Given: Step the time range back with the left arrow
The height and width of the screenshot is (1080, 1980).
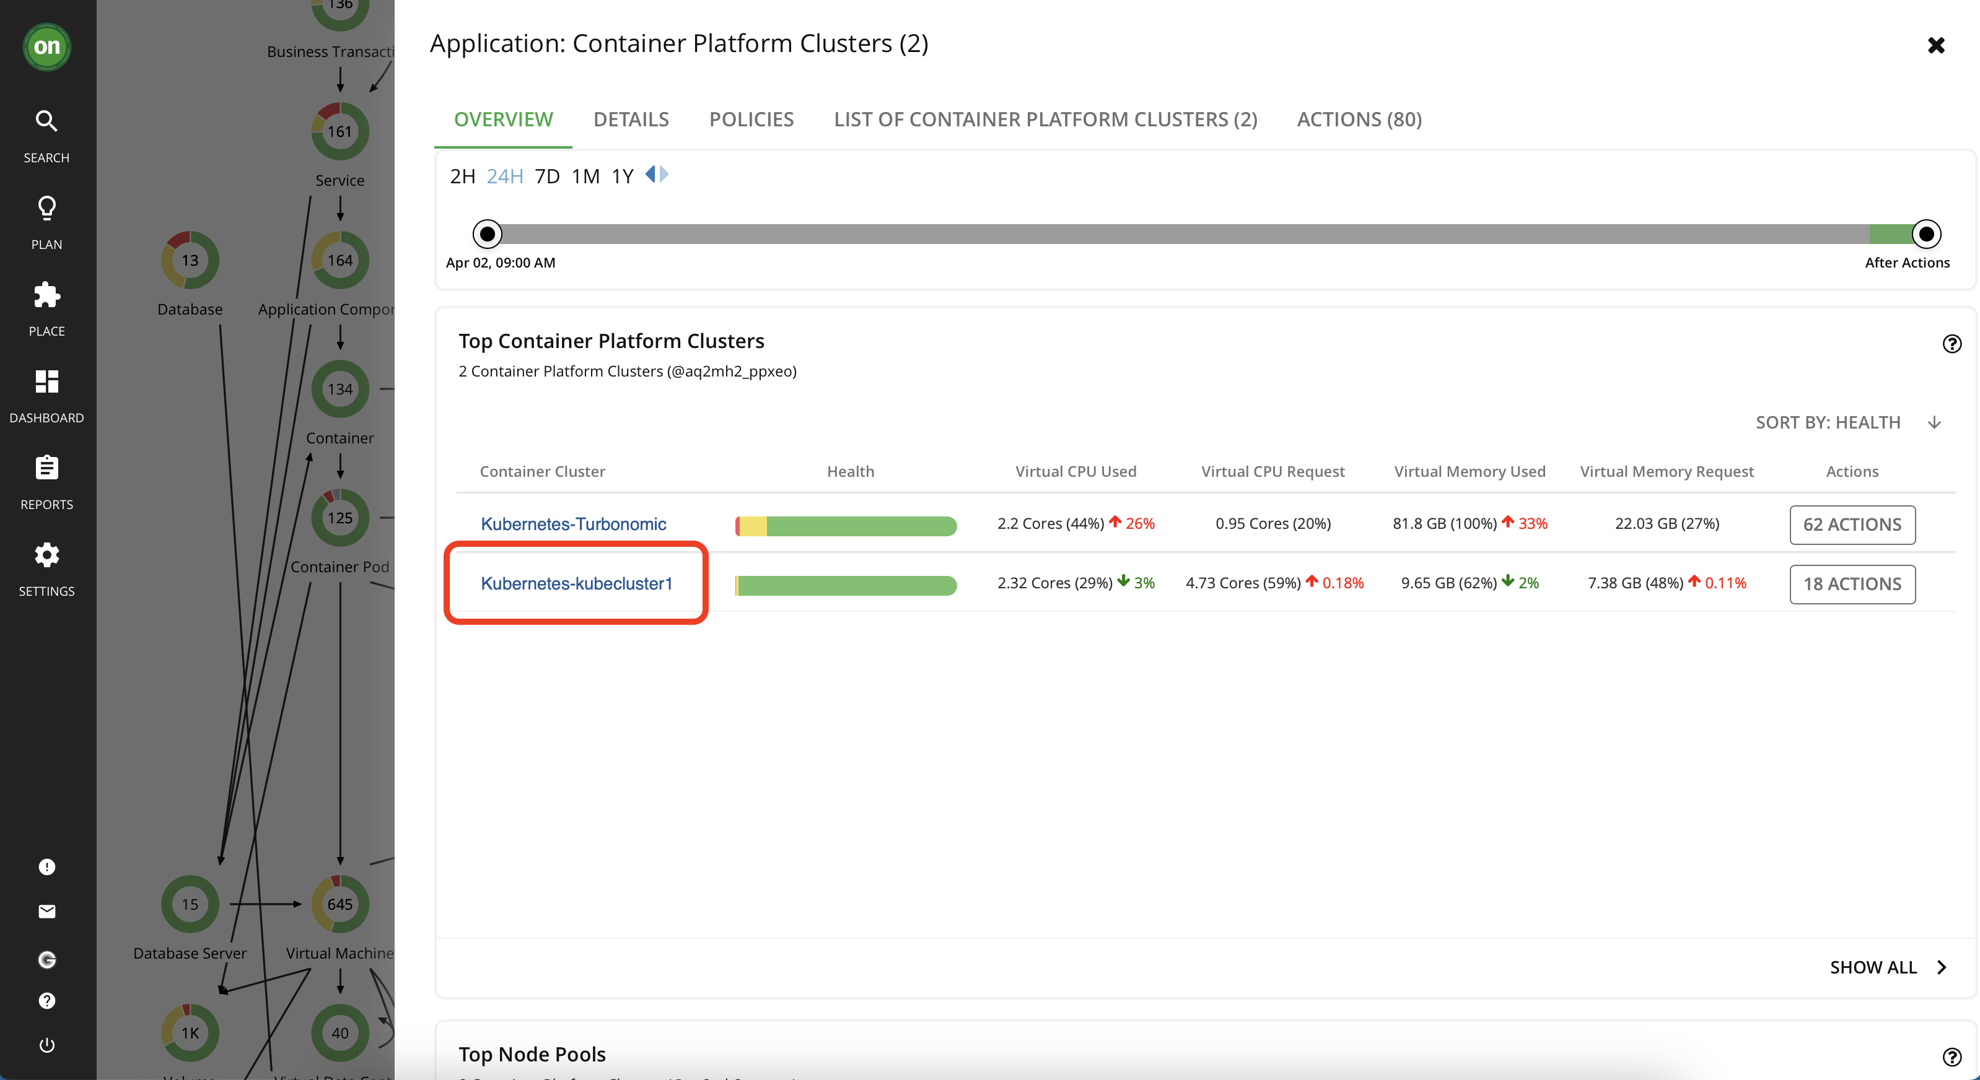Looking at the screenshot, I should point(651,175).
